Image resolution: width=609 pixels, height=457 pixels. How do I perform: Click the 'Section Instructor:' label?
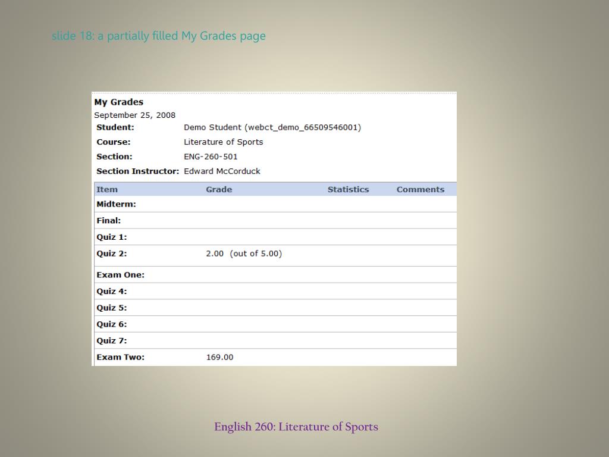click(138, 171)
